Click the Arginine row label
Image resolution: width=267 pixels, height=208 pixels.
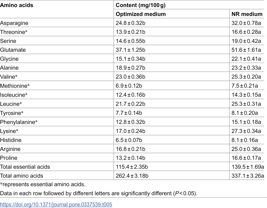click(x=10, y=149)
